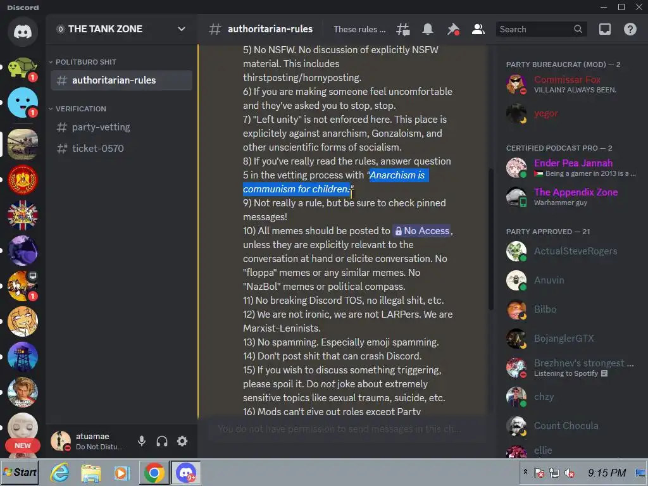This screenshot has width=648, height=486.
Task: Collapse the POLITBURO SHIT category
Action: (x=85, y=62)
